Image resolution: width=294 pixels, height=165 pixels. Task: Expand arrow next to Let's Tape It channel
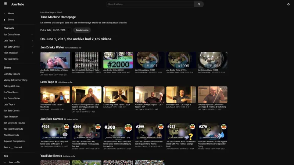point(32,41)
